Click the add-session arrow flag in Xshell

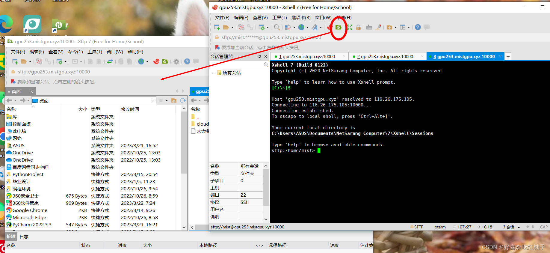click(x=217, y=47)
